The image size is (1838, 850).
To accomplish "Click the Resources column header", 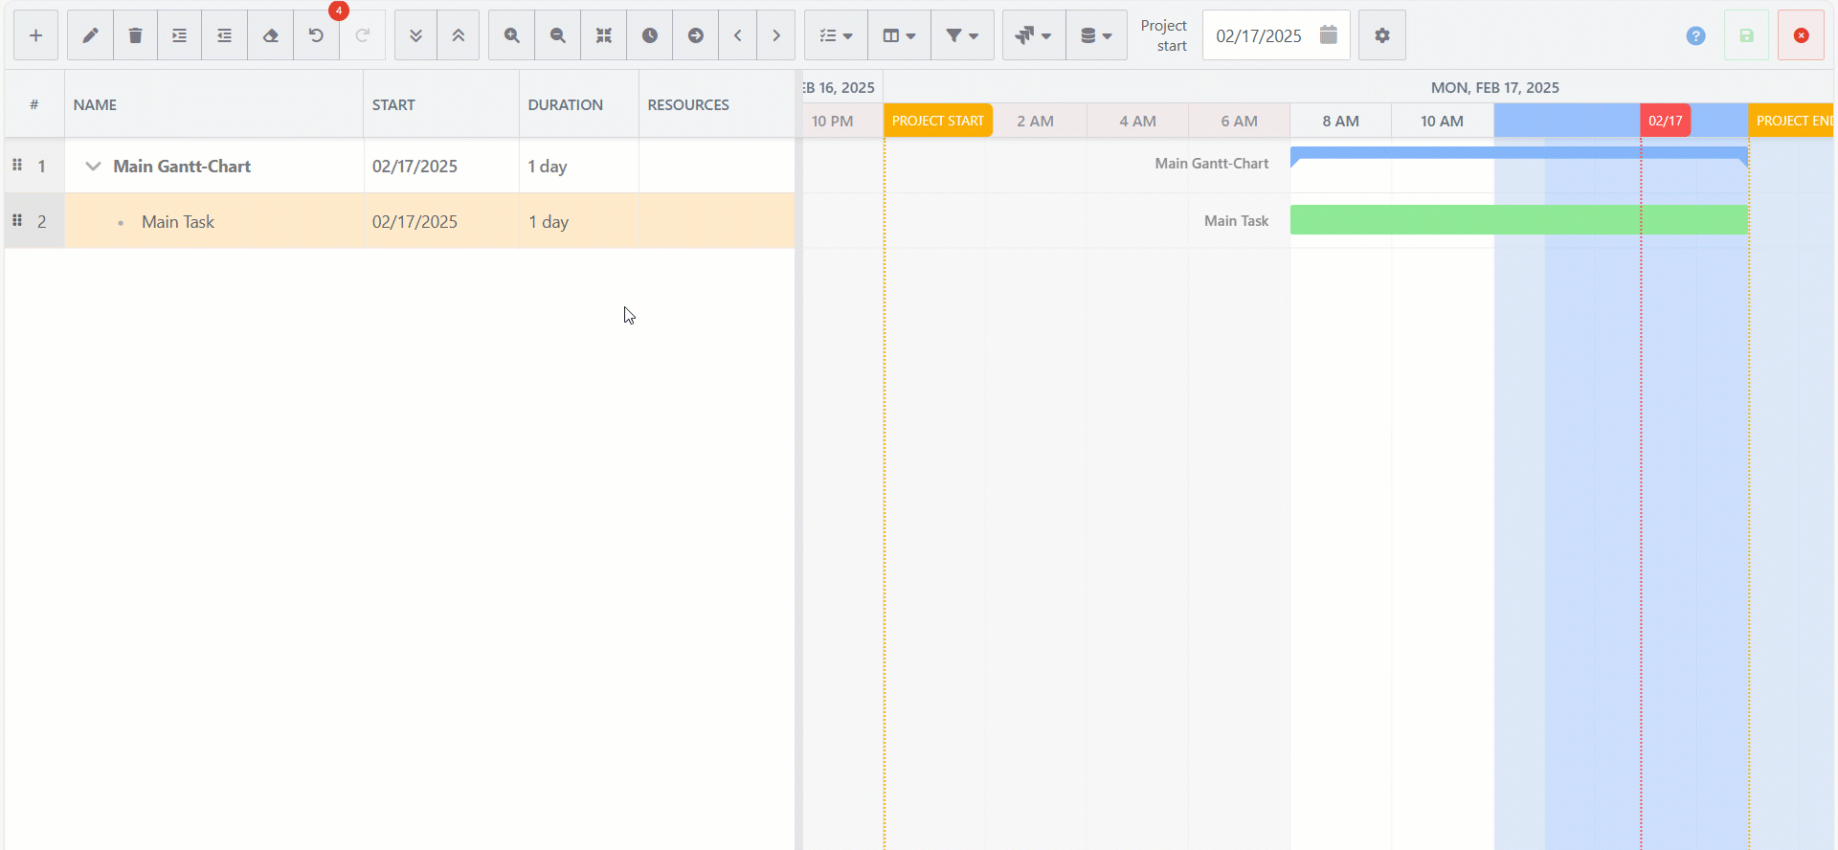I will (x=687, y=105).
